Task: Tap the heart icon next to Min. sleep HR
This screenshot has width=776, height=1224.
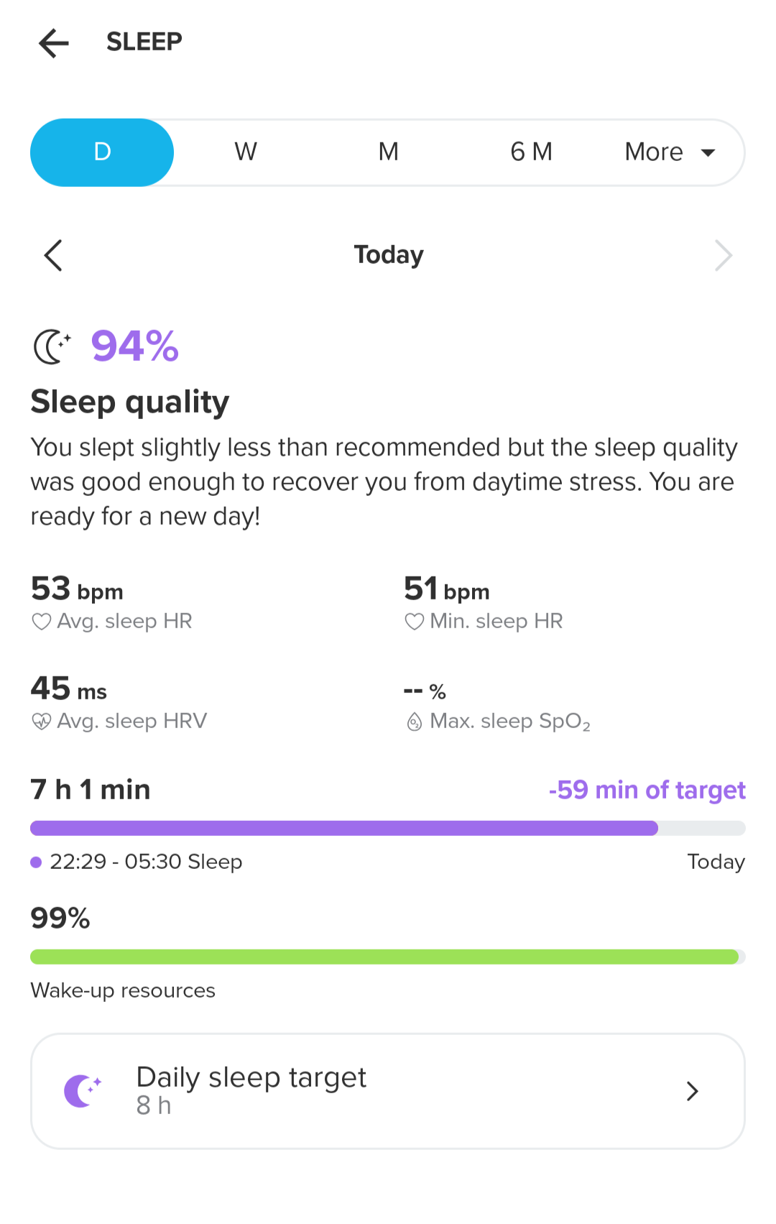Action: point(415,622)
